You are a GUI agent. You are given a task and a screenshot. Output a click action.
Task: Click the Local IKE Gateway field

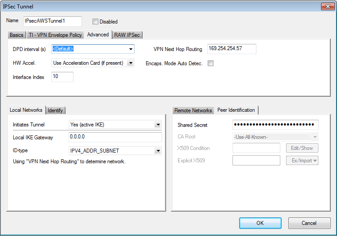point(115,138)
